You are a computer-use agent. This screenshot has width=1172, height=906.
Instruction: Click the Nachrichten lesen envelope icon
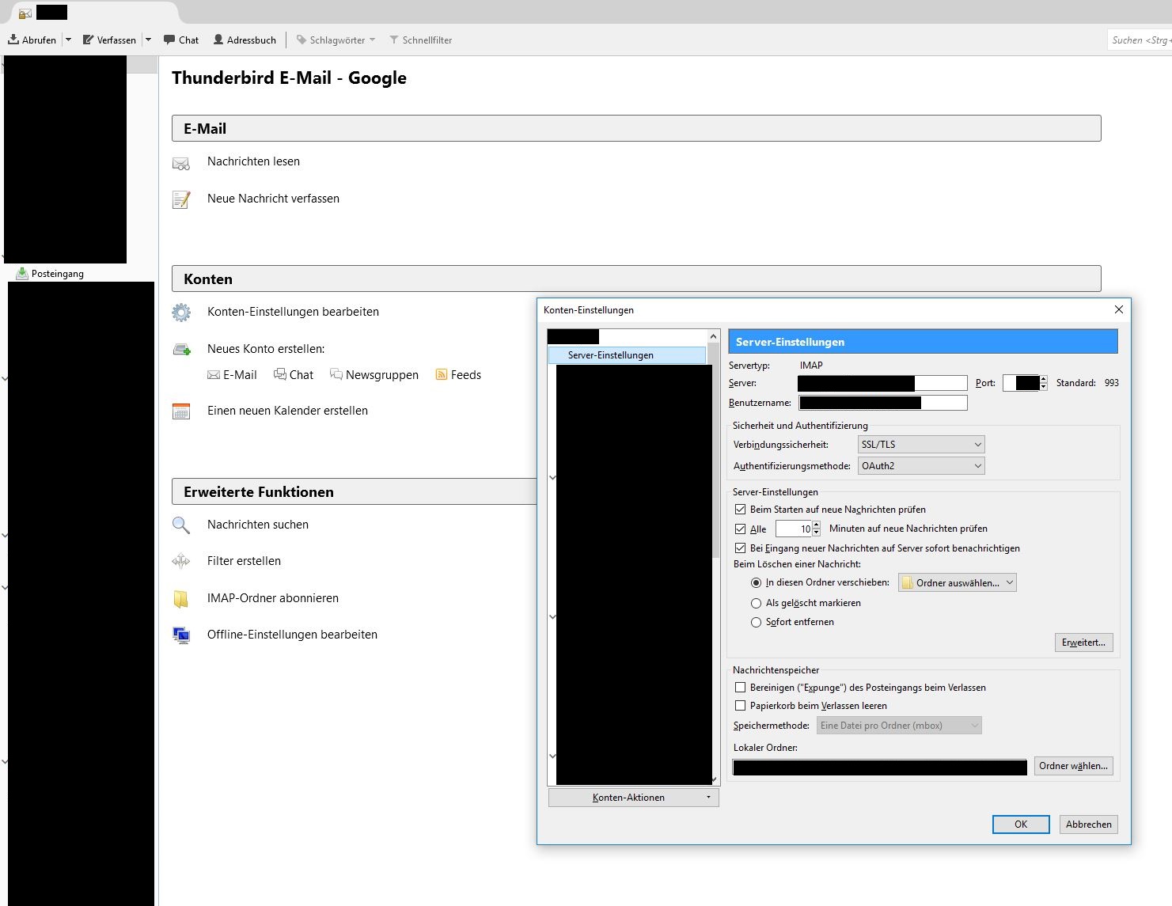pos(181,164)
